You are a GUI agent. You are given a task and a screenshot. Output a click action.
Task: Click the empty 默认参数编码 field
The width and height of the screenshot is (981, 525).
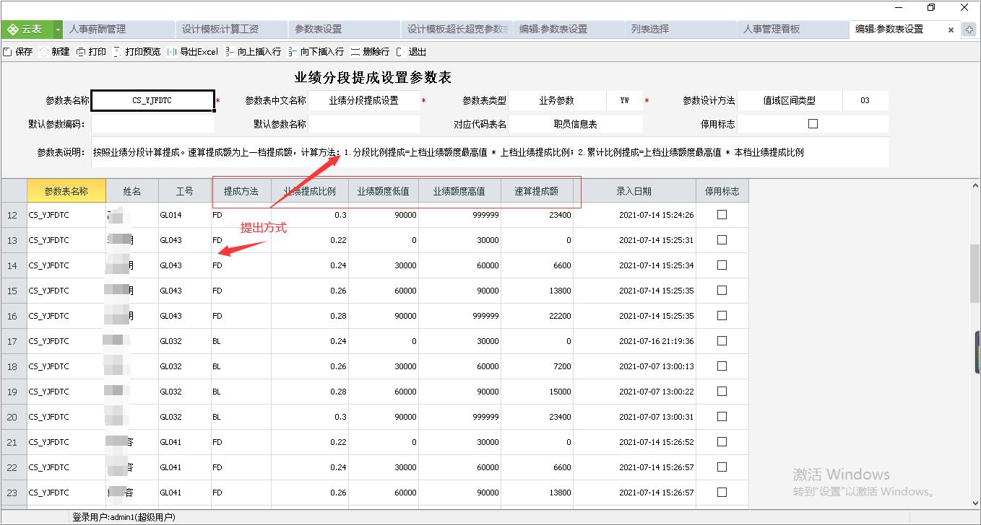152,124
